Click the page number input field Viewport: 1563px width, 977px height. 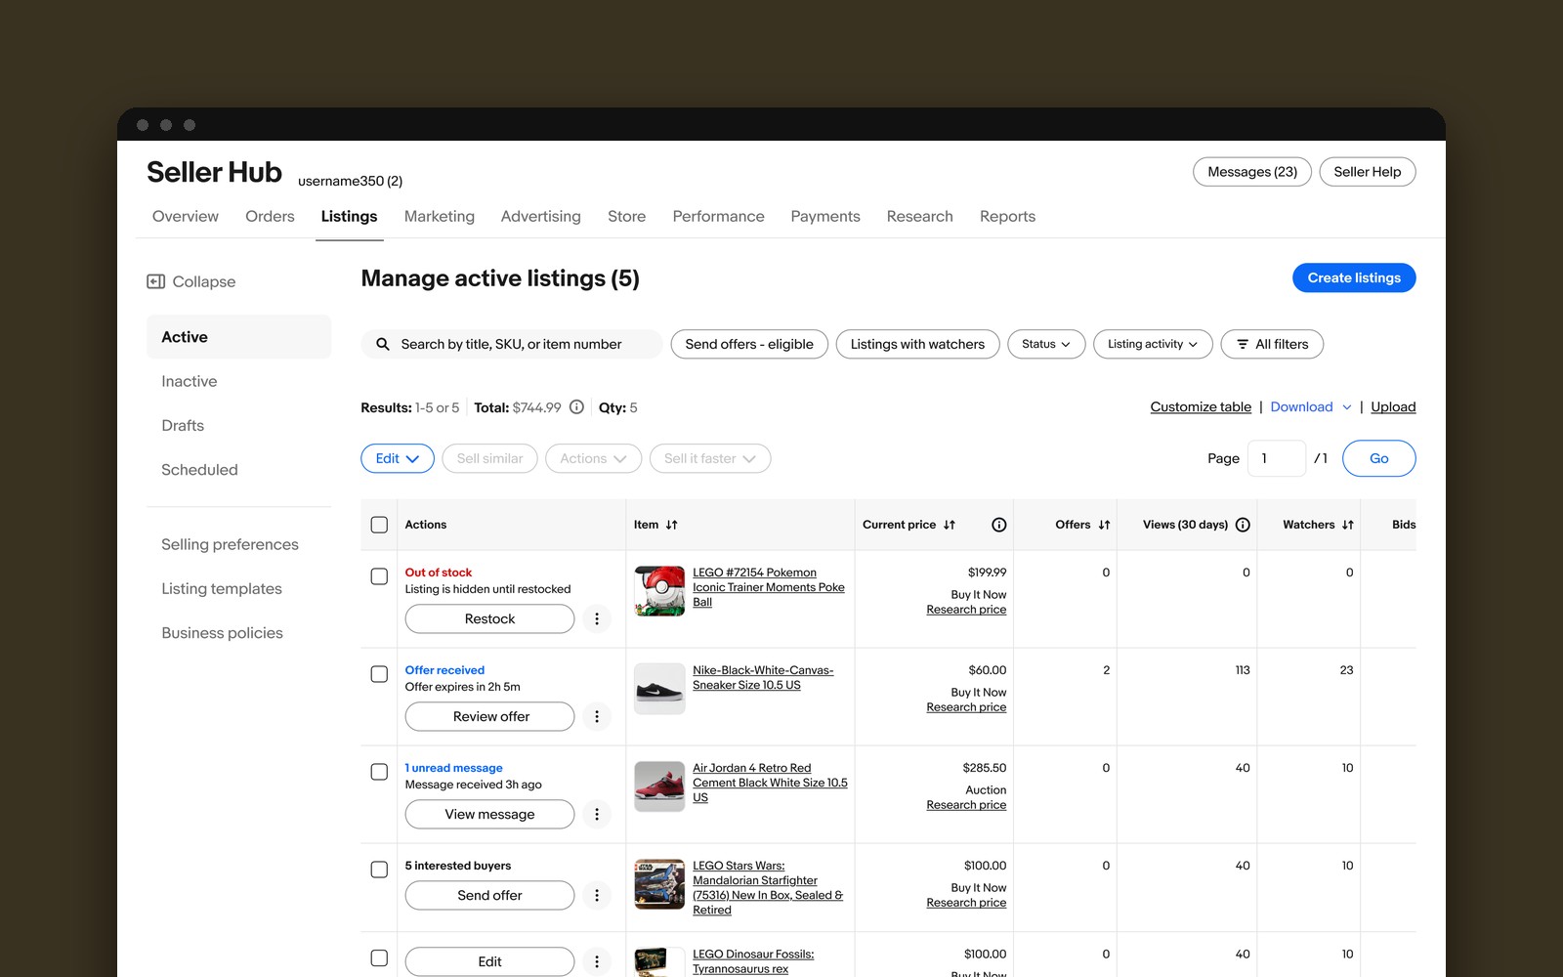(x=1277, y=458)
